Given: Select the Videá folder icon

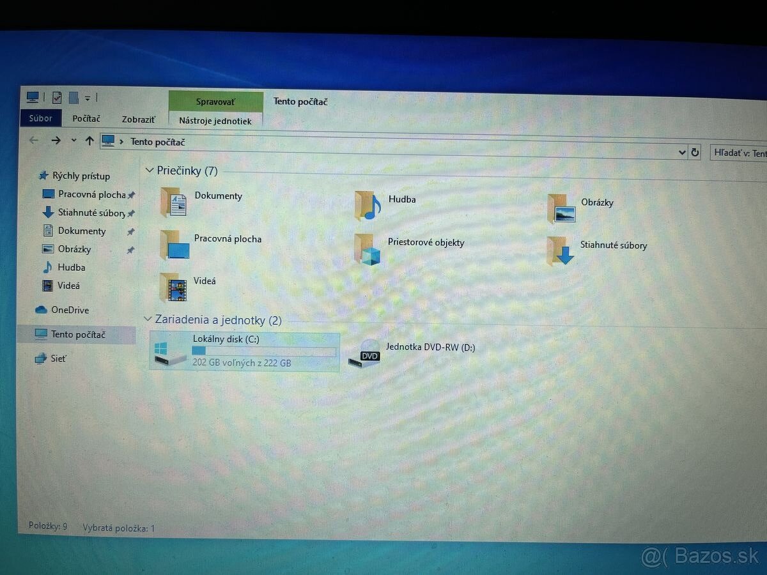Looking at the screenshot, I should click(173, 287).
